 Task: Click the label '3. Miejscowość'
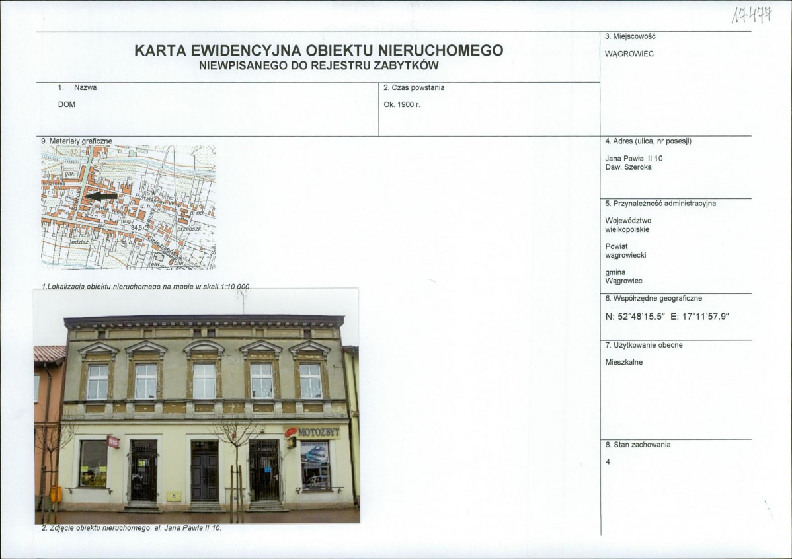click(x=631, y=36)
